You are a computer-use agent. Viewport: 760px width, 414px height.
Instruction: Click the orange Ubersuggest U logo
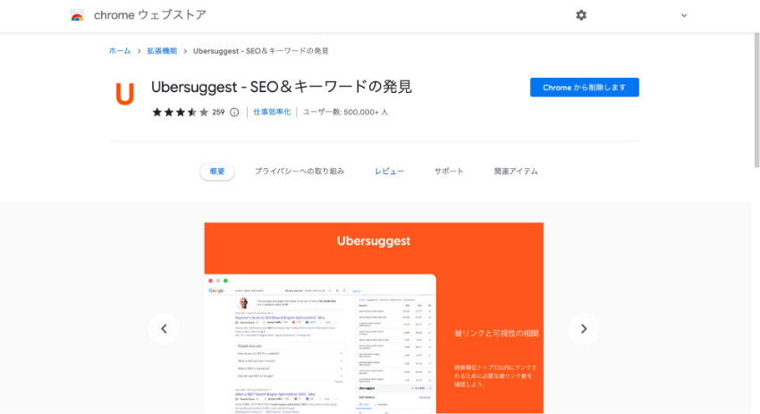pyautogui.click(x=124, y=94)
